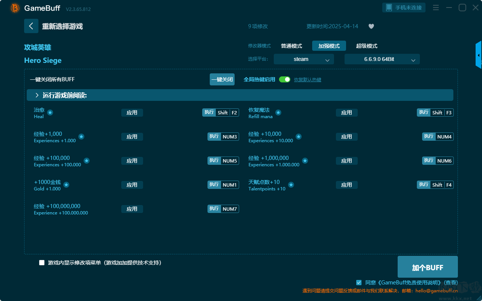The height and width of the screenshot is (301, 482).
Task: Click the Shift F2 hotkey for Heal
Action: pos(221,112)
